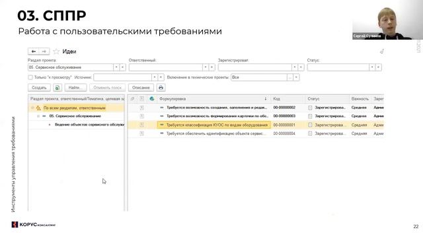Open Раздел проекта dropdown arrow
The height and width of the screenshot is (238, 423).
click(116, 67)
